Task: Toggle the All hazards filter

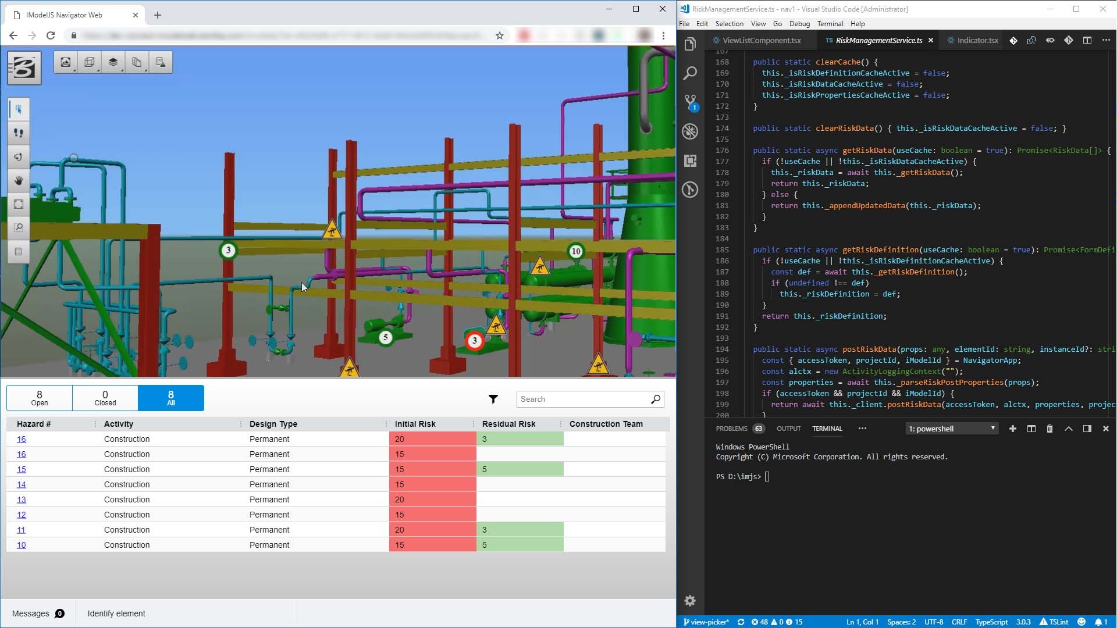Action: click(x=170, y=398)
